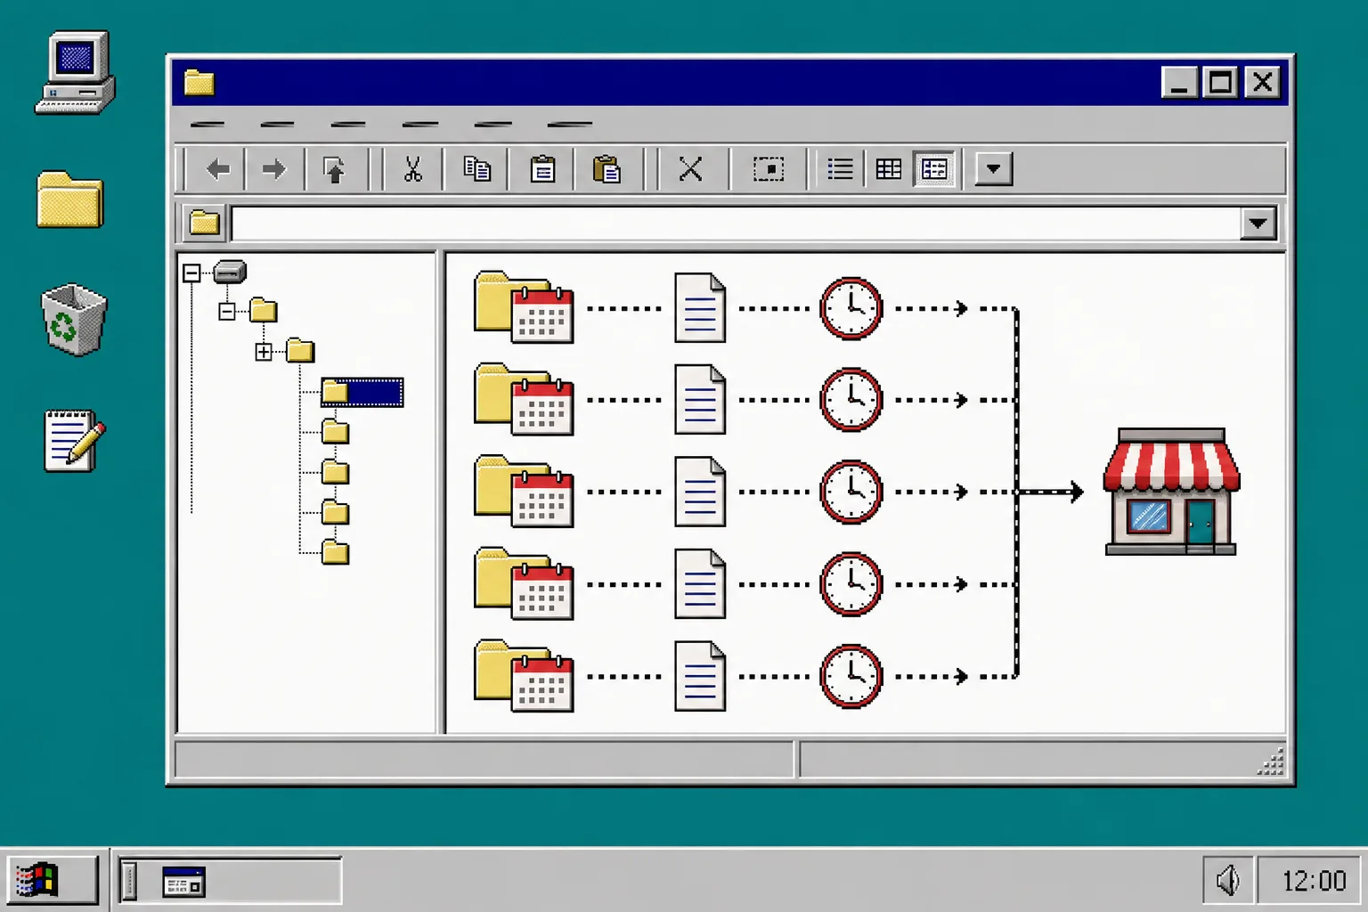The image size is (1368, 912).
Task: Open the calendar folder in the fourth row
Action: pos(524,583)
